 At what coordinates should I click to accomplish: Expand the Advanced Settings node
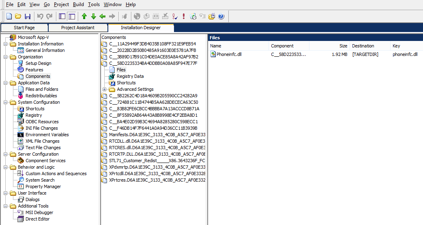[x=105, y=89]
